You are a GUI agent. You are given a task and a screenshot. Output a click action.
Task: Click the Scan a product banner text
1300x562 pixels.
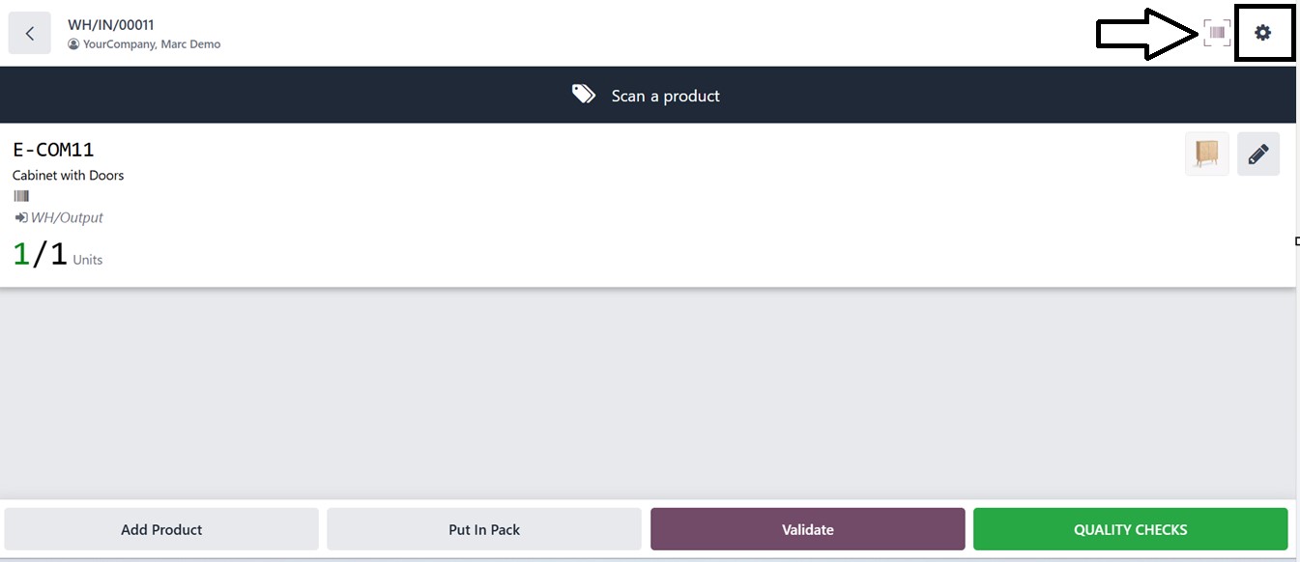coord(665,96)
